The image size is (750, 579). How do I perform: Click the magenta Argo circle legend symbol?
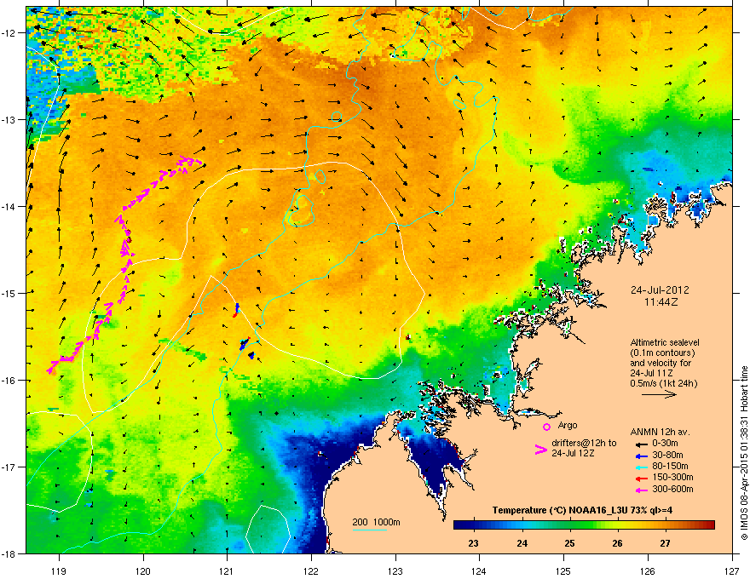(x=546, y=427)
